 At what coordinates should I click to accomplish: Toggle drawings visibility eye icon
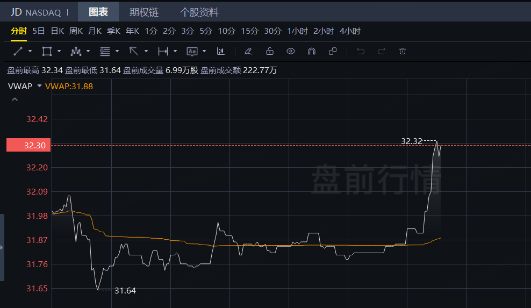(291, 51)
